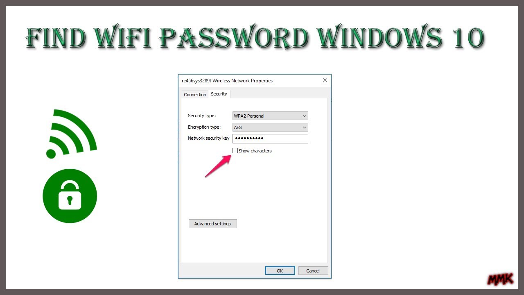Open Advanced settings
This screenshot has height=295, width=524.
(213, 224)
